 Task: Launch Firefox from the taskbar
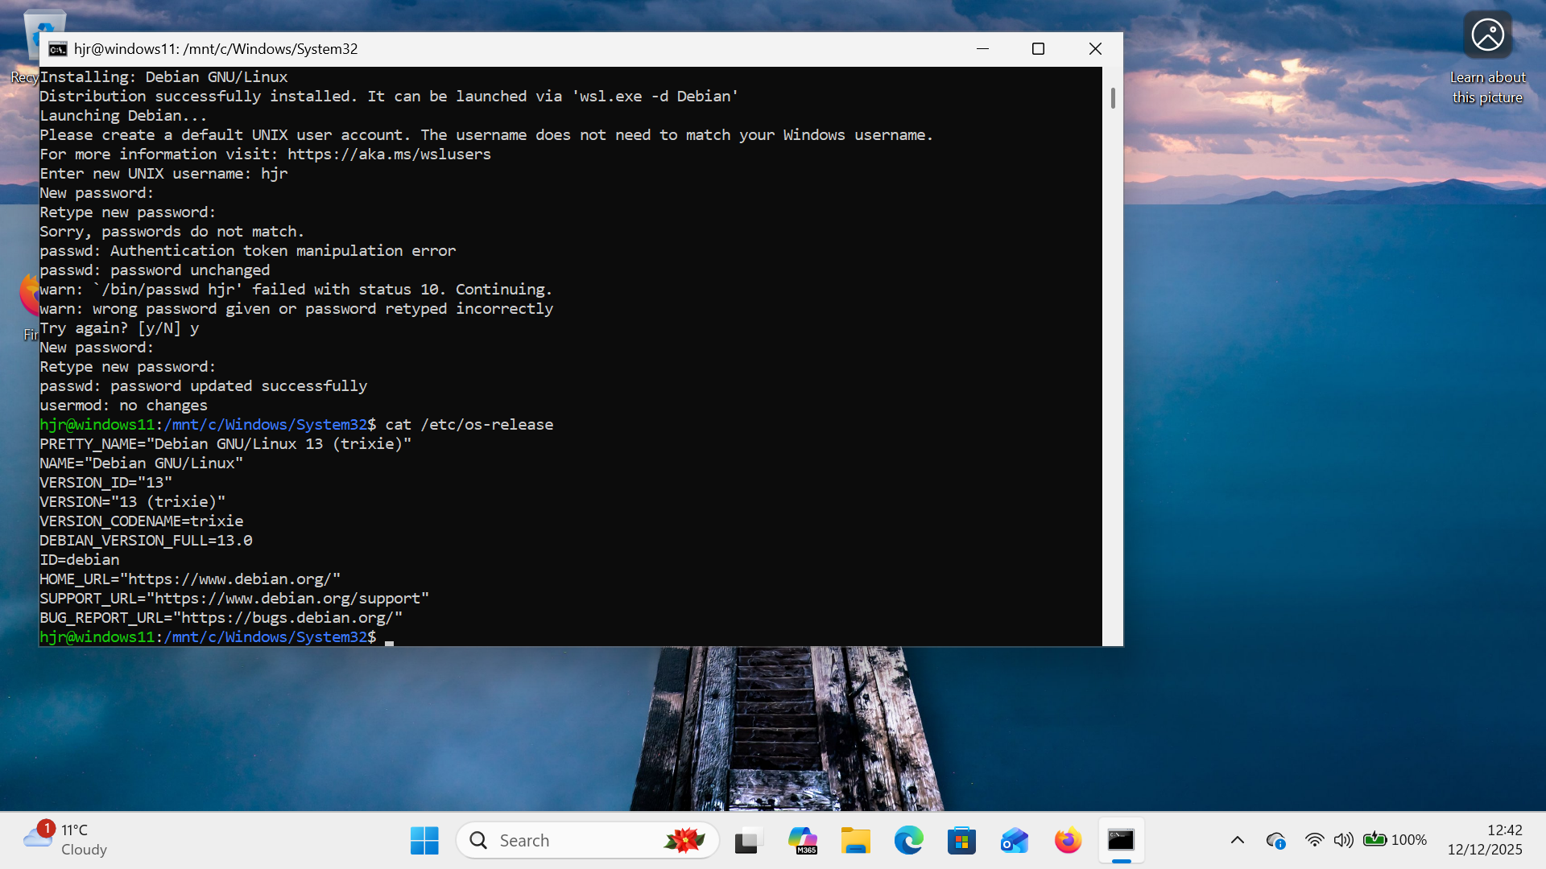tap(1068, 841)
